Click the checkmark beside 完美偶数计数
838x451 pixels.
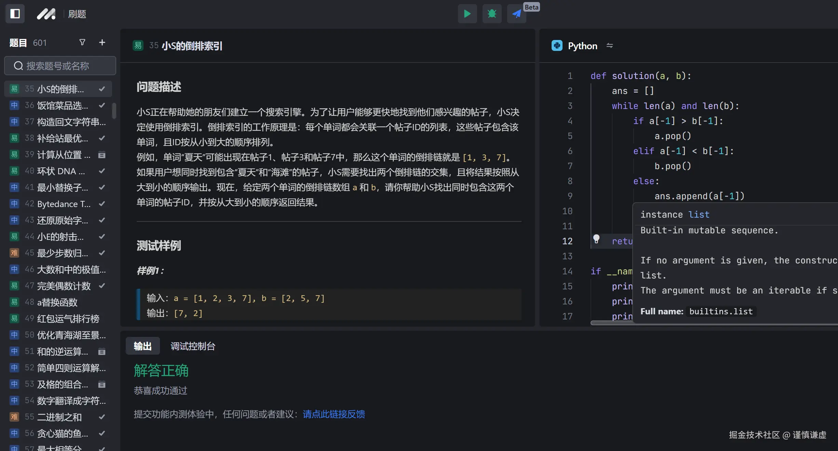pos(102,286)
